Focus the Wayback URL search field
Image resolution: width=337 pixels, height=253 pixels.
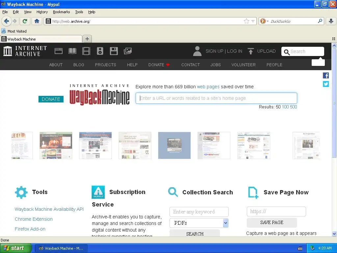click(216, 98)
